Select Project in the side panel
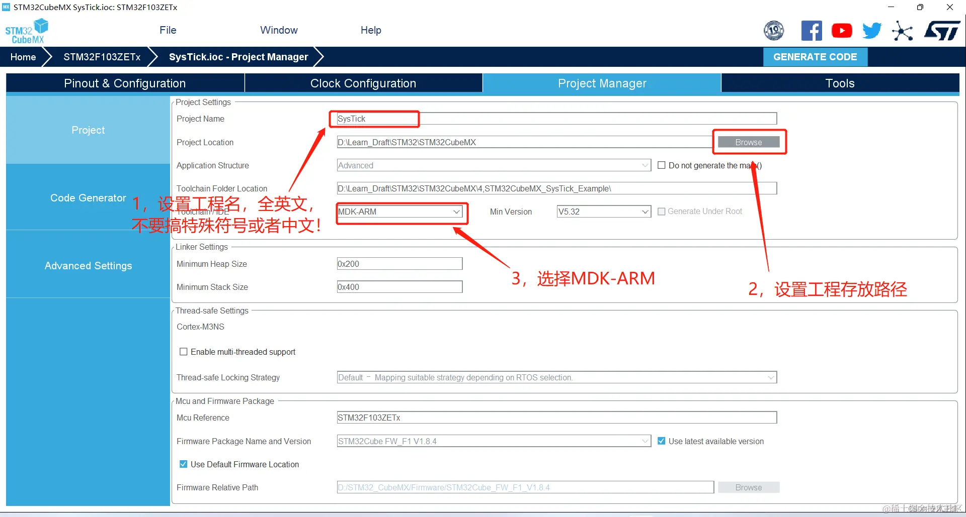The height and width of the screenshot is (517, 966). pos(88,130)
